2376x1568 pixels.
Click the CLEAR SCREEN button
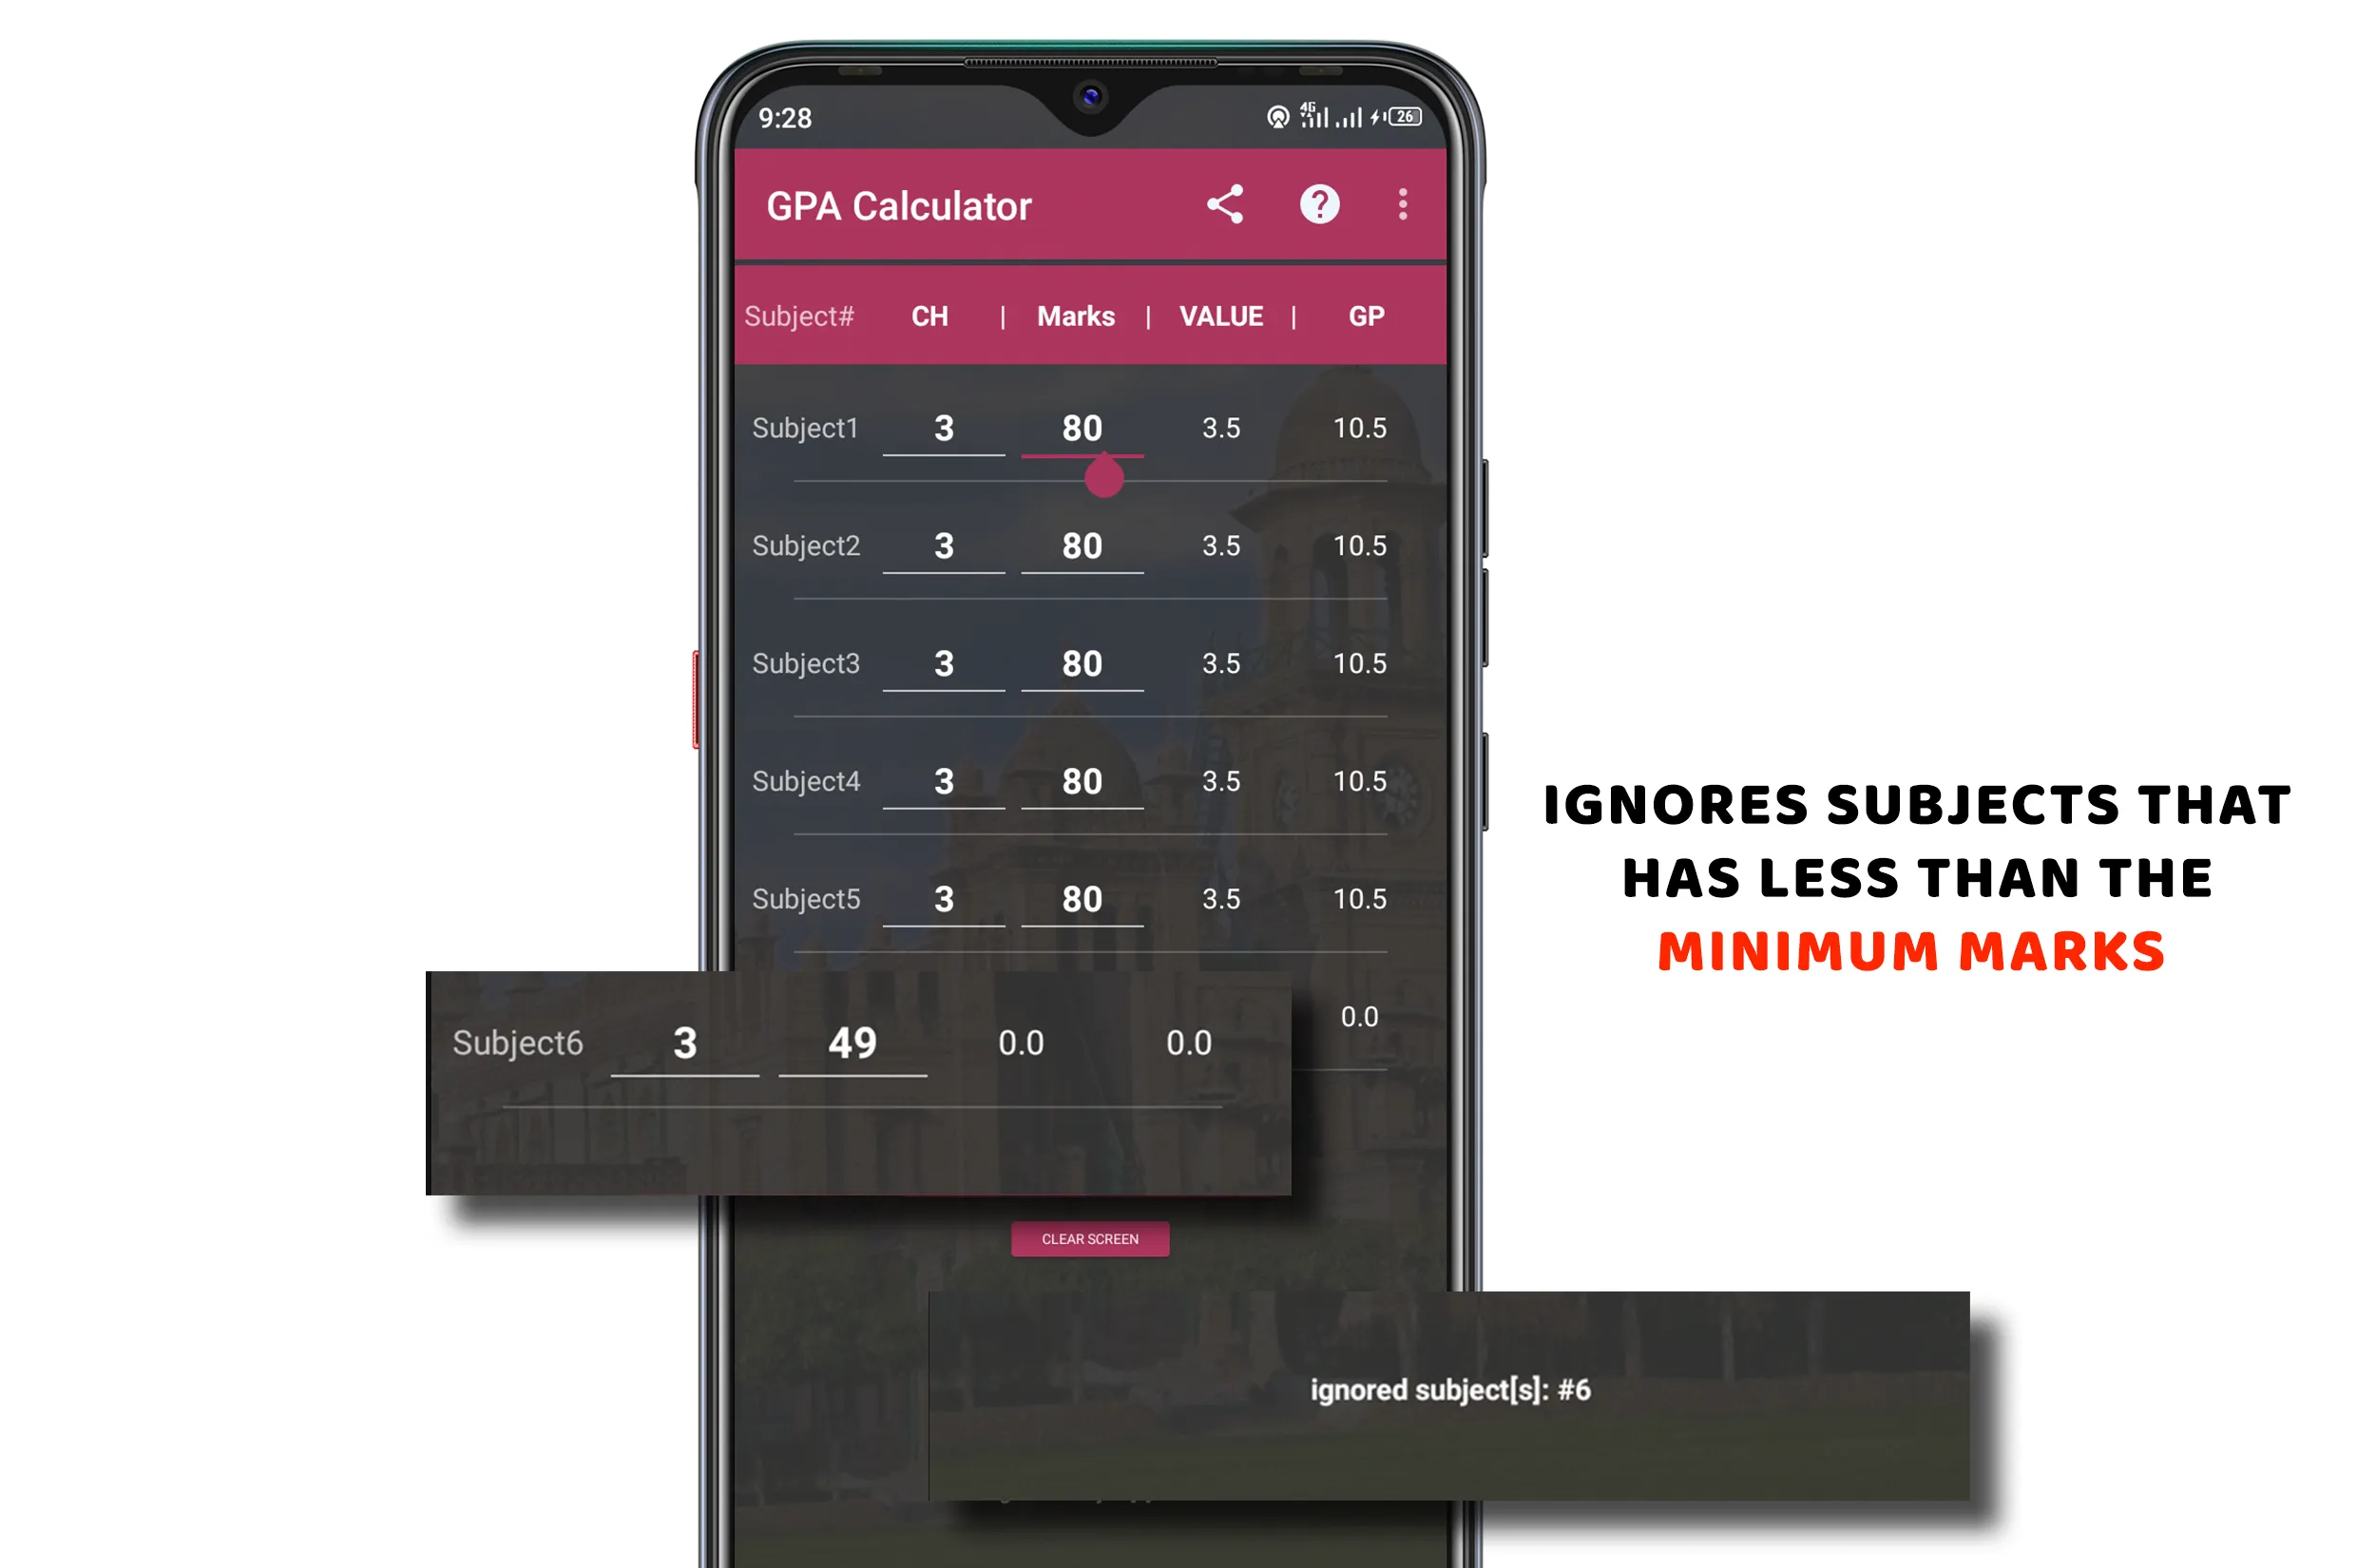[x=1088, y=1237]
